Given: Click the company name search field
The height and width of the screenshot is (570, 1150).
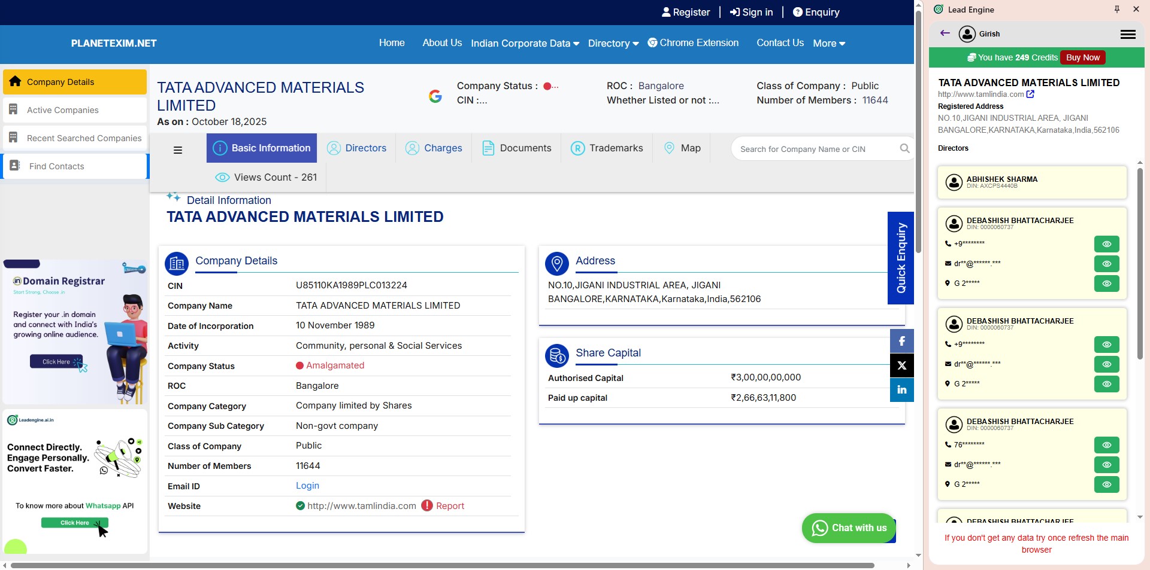Looking at the screenshot, I should 815,149.
